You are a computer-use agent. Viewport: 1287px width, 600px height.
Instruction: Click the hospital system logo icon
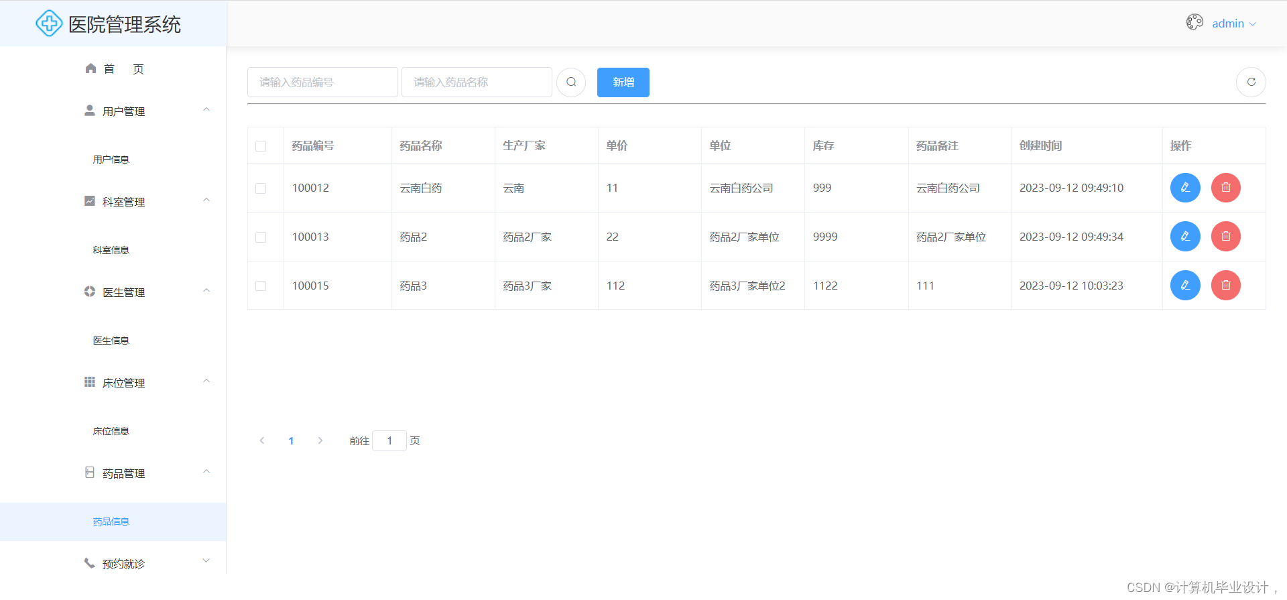49,23
